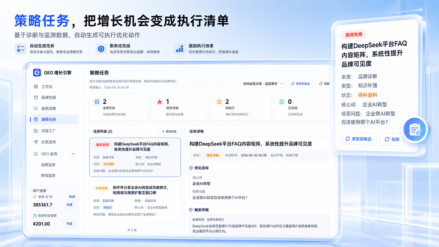Click 共 2 条 pagination text
The image size is (439, 247).
132,230
